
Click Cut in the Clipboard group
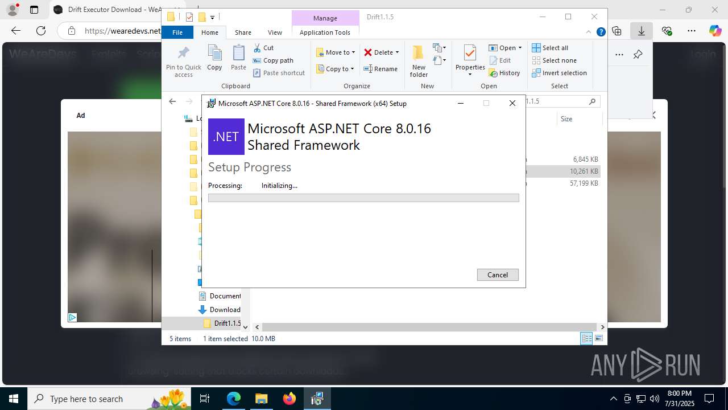coord(263,48)
